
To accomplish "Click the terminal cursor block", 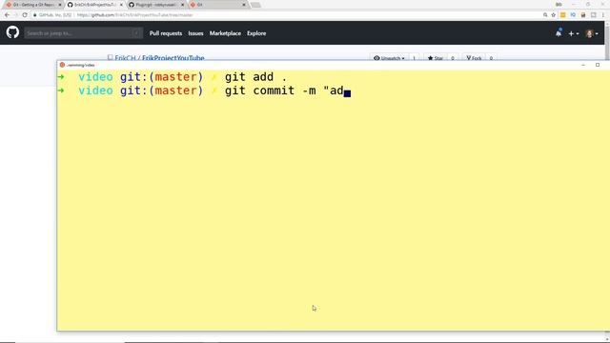I will click(x=347, y=92).
